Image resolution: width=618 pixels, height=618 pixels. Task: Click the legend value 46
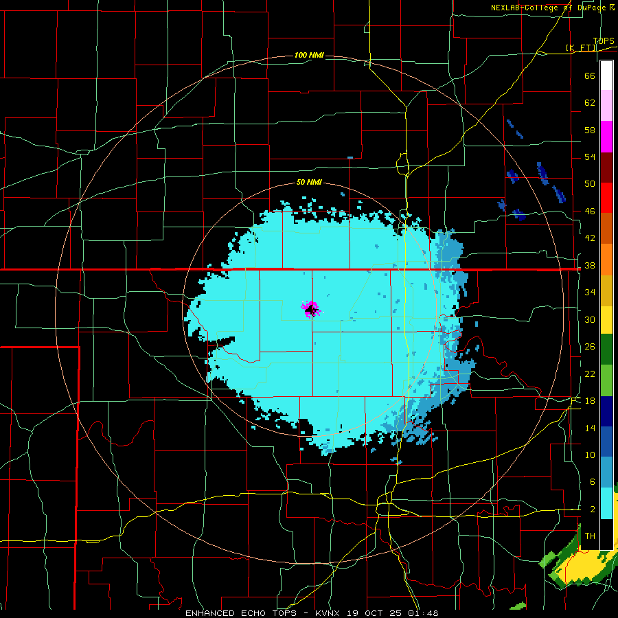pos(590,211)
